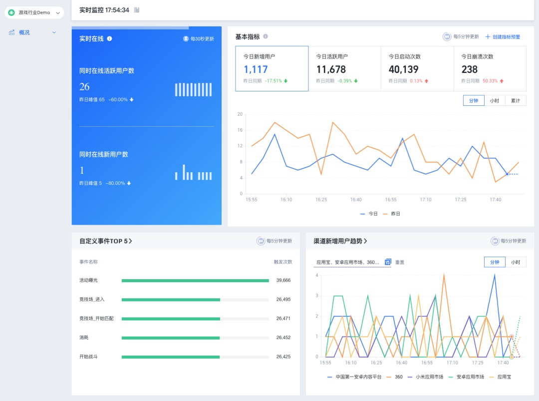The width and height of the screenshot is (539, 401).
Task: Click the pause icon beside 实时监控 time
Action: tap(137, 10)
